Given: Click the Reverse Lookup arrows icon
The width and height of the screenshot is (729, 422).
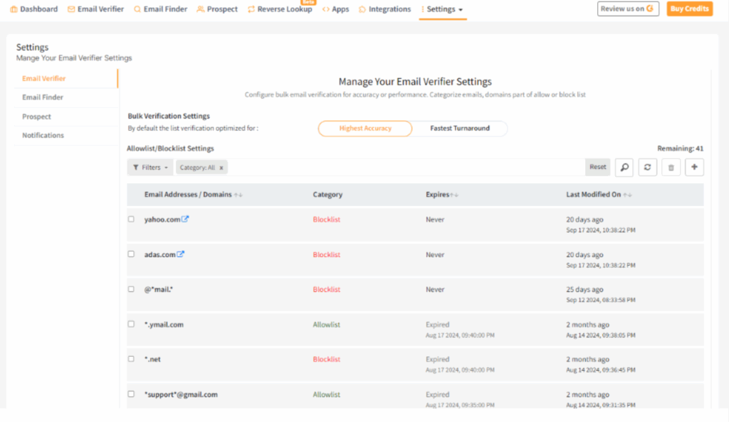Looking at the screenshot, I should pyautogui.click(x=250, y=10).
